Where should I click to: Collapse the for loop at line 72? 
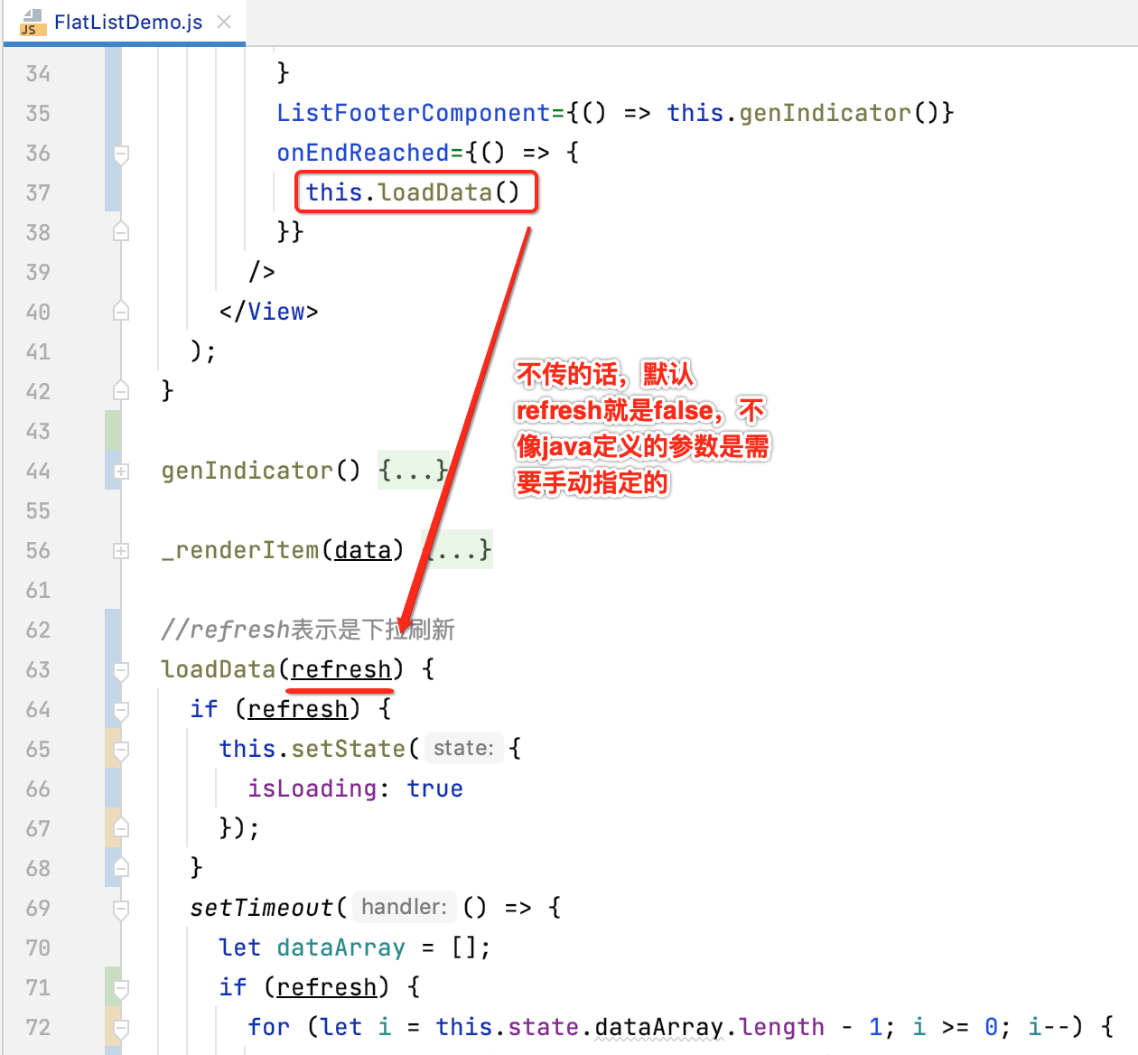(121, 1028)
